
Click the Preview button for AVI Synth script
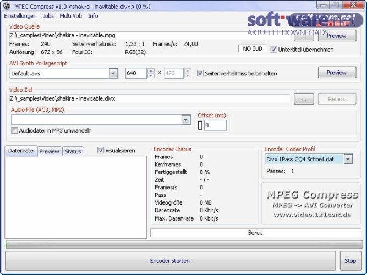coord(337,73)
